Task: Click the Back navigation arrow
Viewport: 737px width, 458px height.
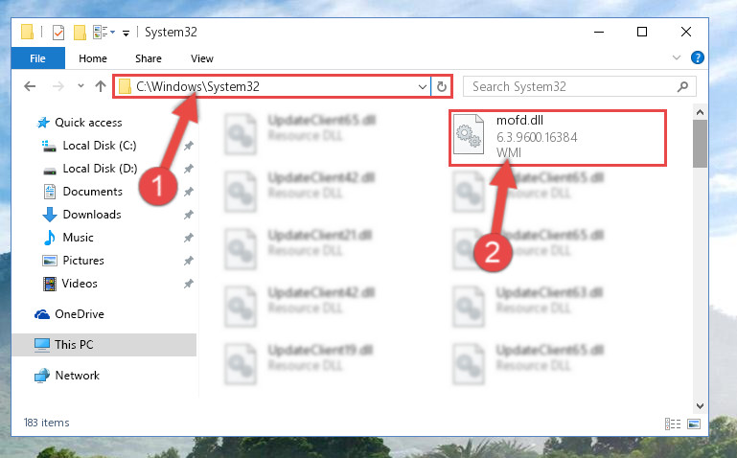Action: pos(30,86)
